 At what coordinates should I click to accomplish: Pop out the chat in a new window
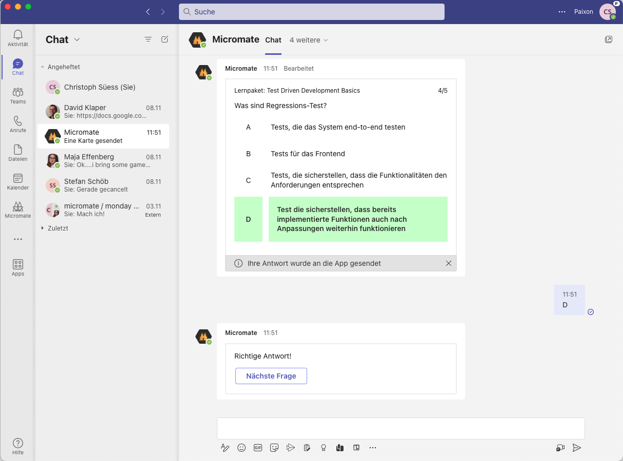[609, 39]
